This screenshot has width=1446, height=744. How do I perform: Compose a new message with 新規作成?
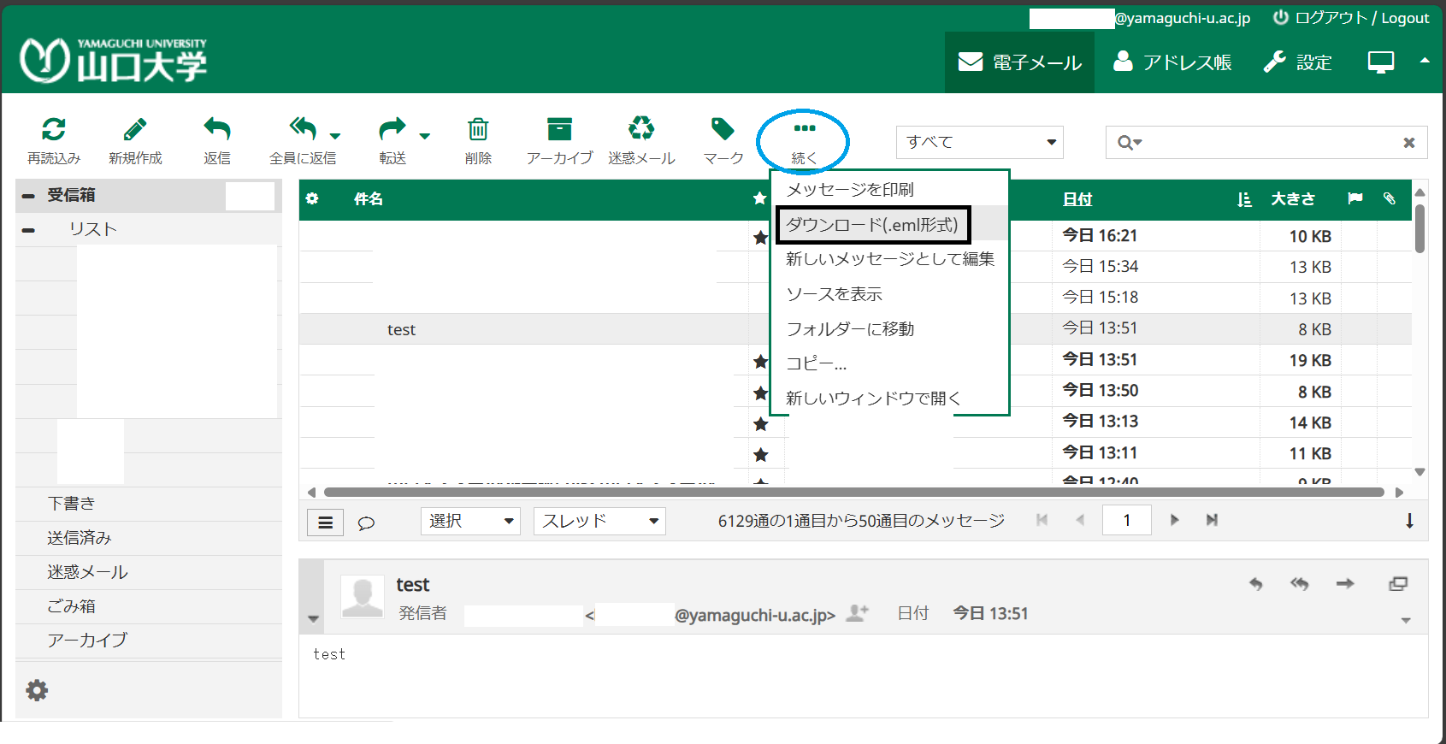pos(135,140)
